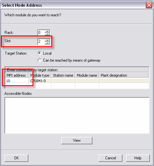Decrease the Rack value with down arrow

click(x=47, y=34)
